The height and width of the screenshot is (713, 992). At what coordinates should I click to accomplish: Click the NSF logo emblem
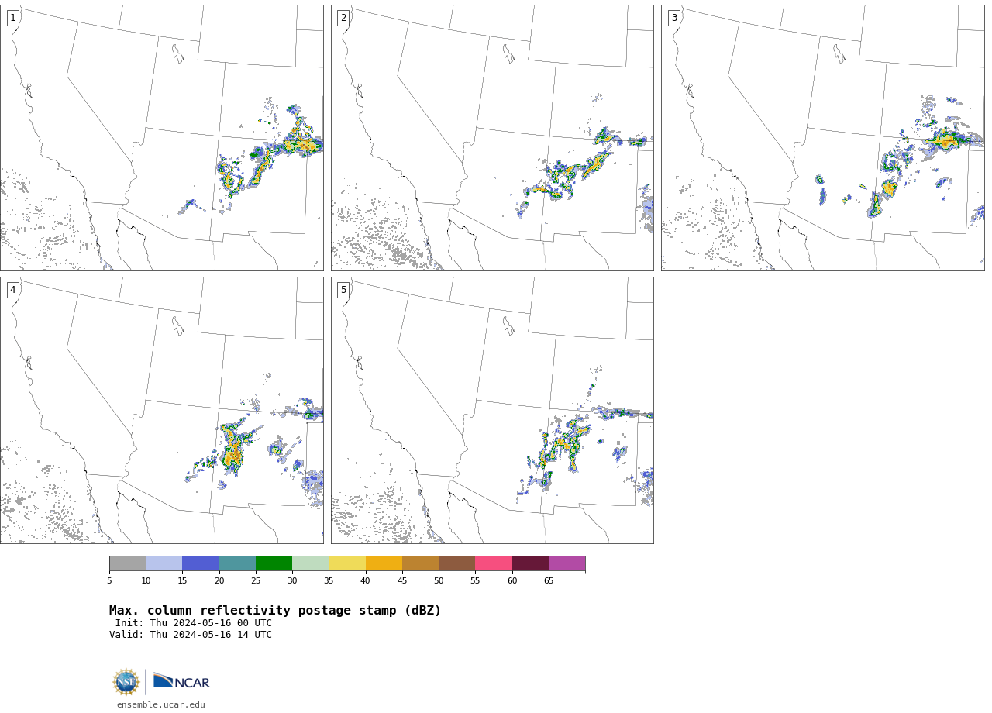click(126, 682)
